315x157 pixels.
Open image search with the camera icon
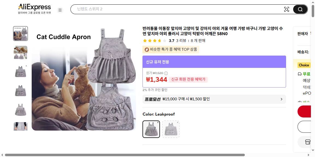point(287,9)
